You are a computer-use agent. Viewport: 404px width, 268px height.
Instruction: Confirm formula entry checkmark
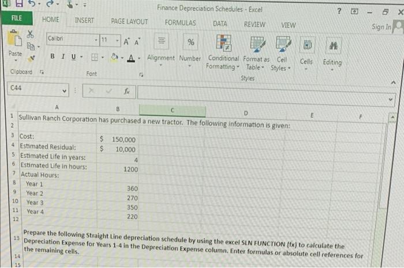(109, 91)
